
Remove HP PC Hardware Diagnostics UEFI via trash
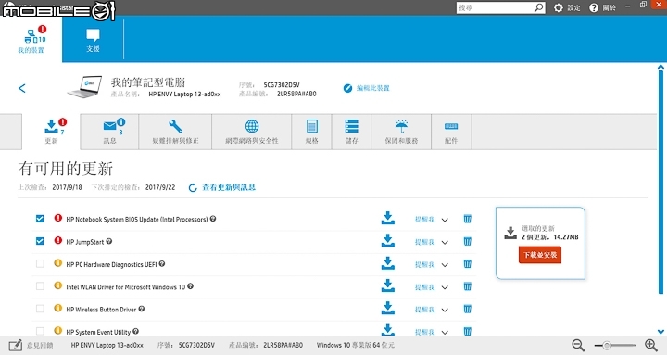pyautogui.click(x=468, y=264)
